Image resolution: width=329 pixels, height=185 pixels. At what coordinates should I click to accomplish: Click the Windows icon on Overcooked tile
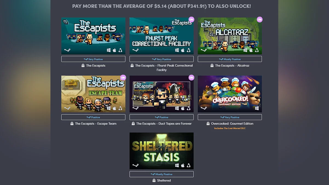tap(257, 108)
